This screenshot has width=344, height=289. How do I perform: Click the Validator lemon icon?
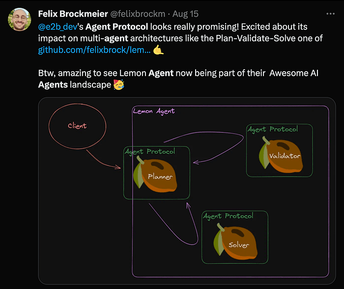(281, 154)
